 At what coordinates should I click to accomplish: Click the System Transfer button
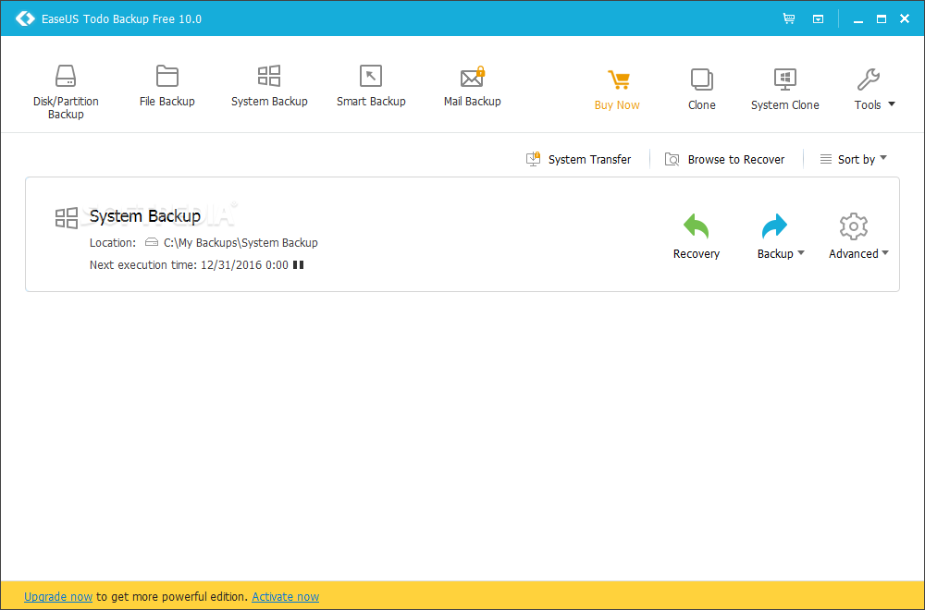point(578,159)
